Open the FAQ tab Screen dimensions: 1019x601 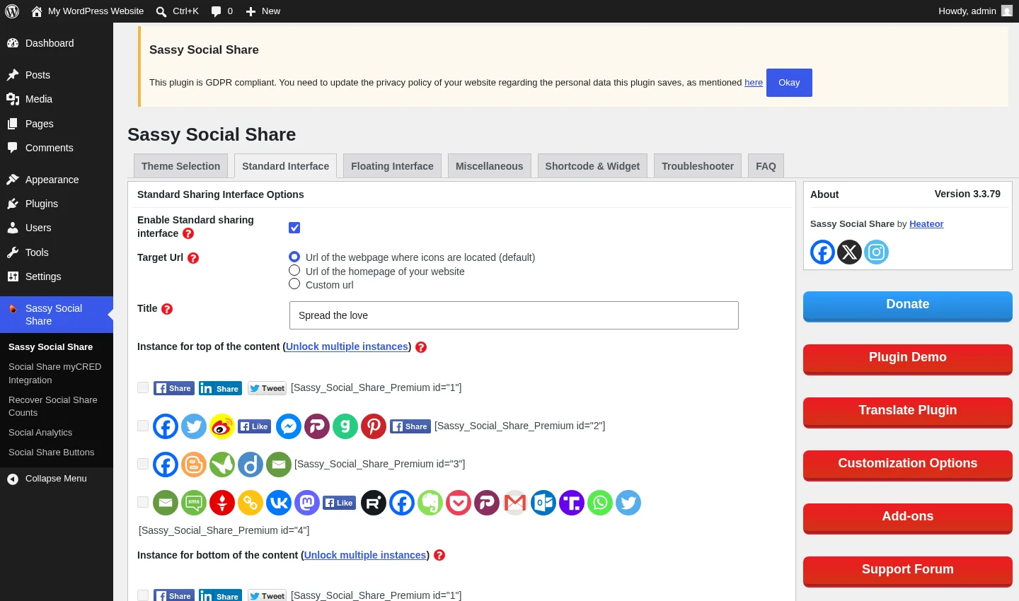click(766, 166)
